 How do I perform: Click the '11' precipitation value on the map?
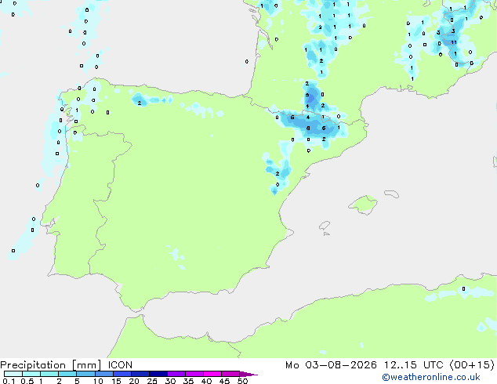[x=454, y=42]
